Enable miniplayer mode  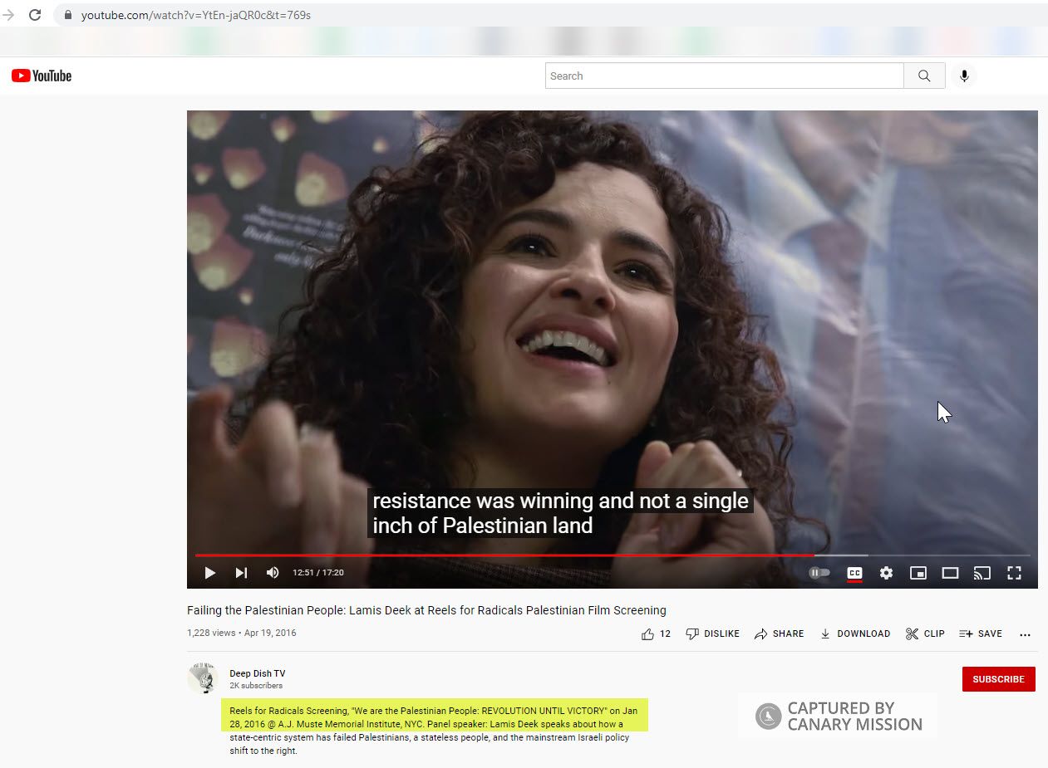(x=918, y=573)
